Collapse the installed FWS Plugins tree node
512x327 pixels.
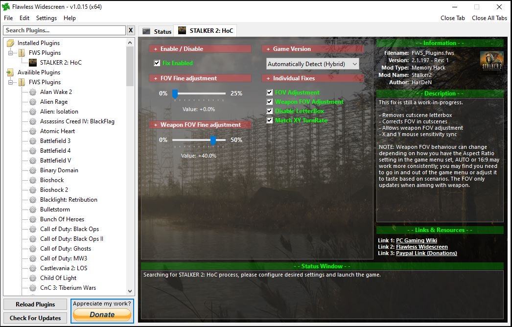coord(10,52)
